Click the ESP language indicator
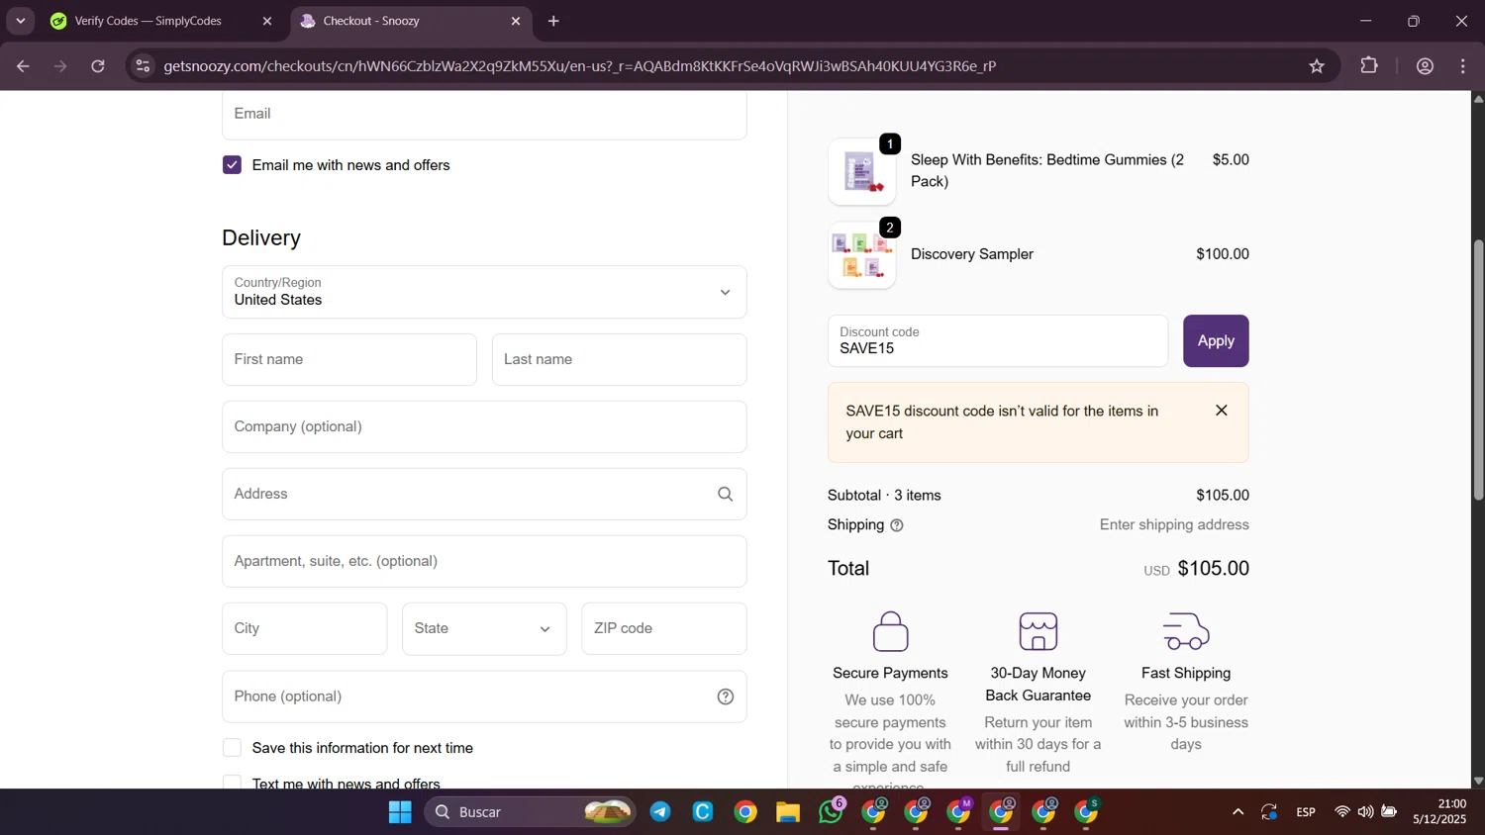Image resolution: width=1485 pixels, height=835 pixels. coord(1306,812)
